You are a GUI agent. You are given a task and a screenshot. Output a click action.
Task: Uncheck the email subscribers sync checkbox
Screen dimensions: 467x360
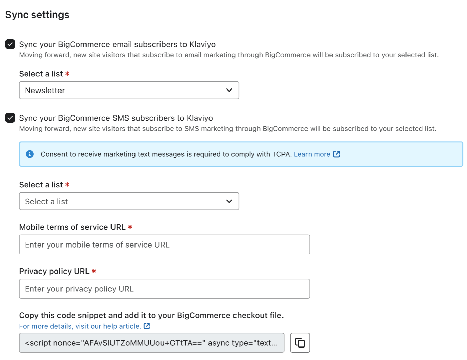click(10, 44)
